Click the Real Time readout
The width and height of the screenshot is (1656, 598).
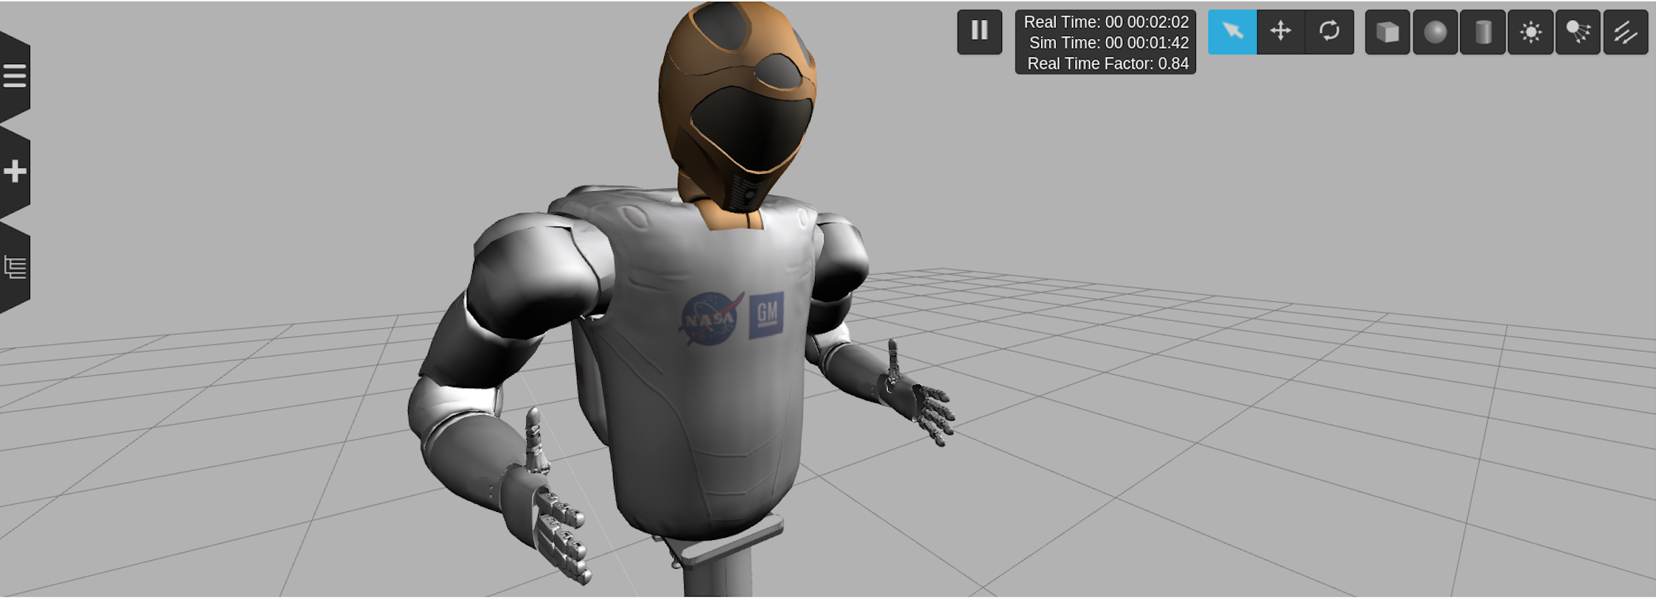point(1106,22)
